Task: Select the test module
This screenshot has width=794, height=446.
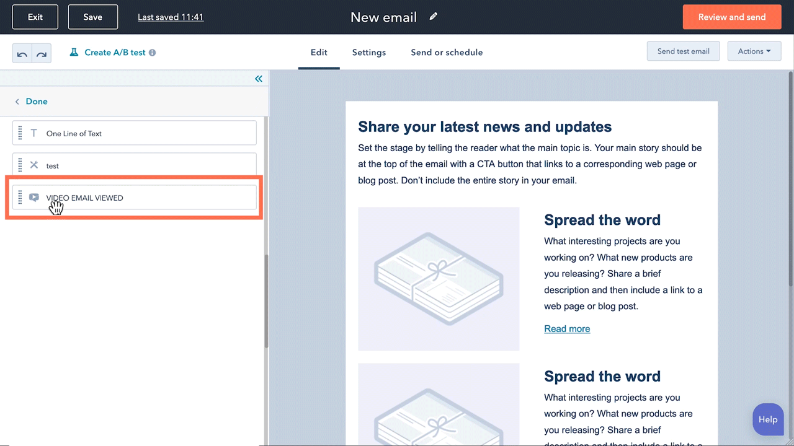Action: click(134, 165)
